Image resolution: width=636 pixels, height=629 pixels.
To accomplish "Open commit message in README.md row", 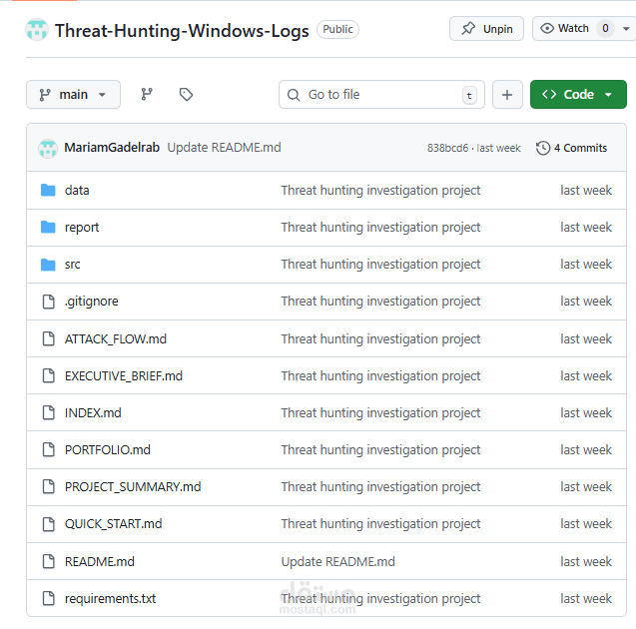I will click(x=337, y=562).
